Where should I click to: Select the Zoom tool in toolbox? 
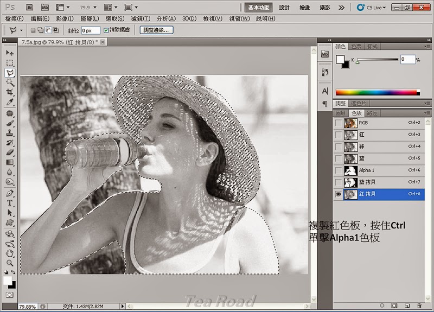(x=10, y=263)
